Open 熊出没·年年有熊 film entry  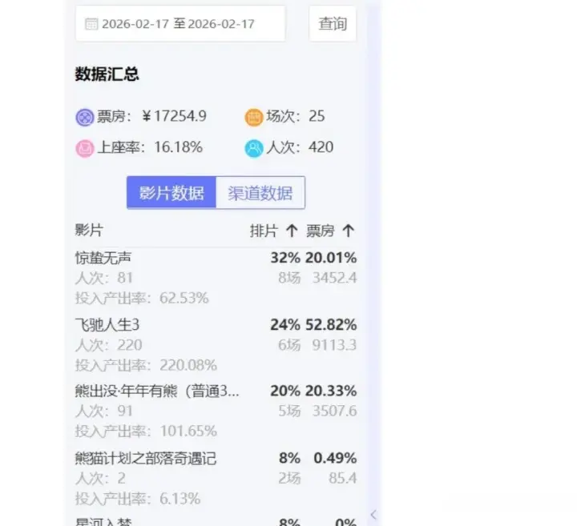coord(157,391)
